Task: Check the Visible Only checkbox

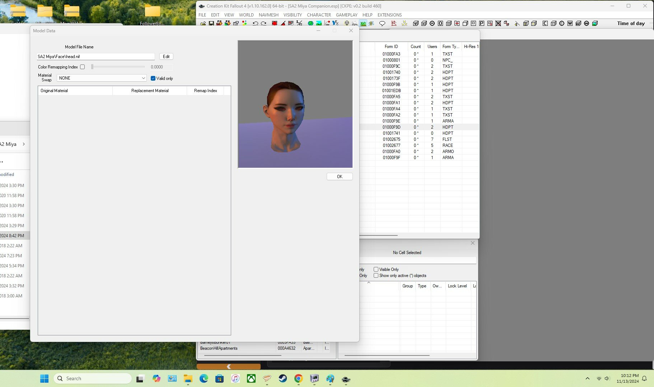Action: (376, 269)
